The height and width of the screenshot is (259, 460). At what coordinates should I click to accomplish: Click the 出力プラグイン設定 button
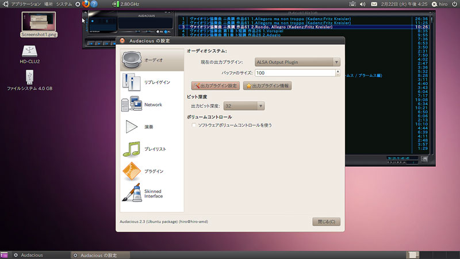pyautogui.click(x=215, y=86)
